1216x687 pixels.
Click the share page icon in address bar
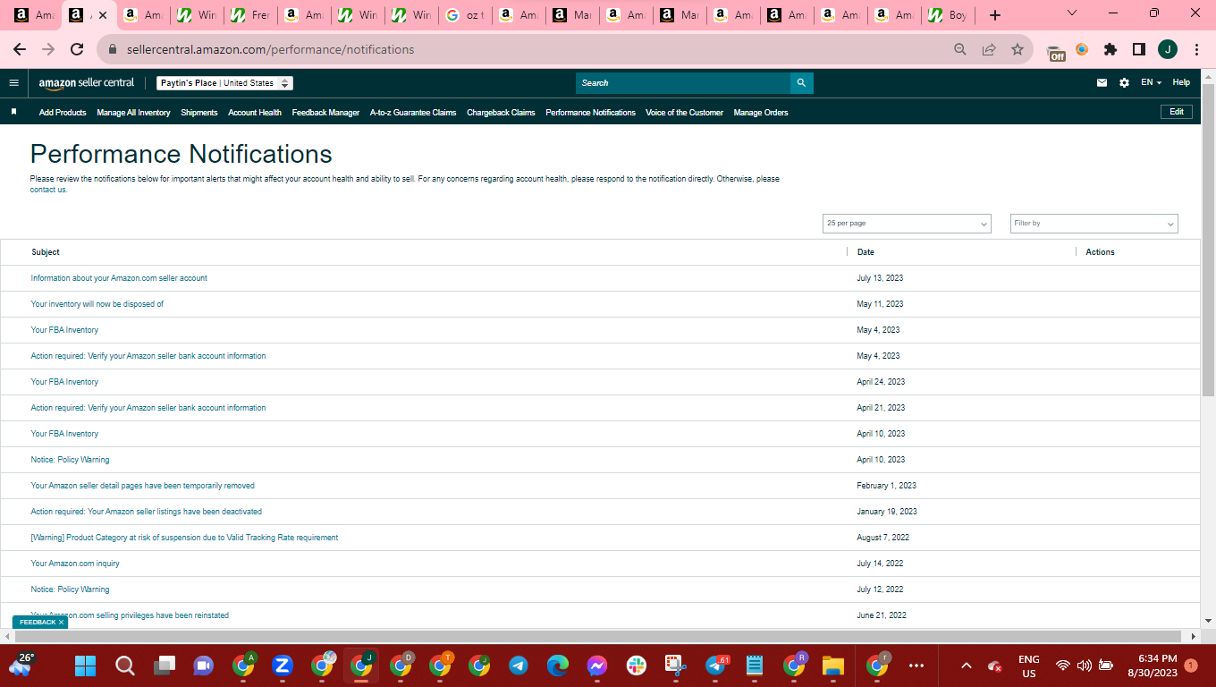coord(989,50)
